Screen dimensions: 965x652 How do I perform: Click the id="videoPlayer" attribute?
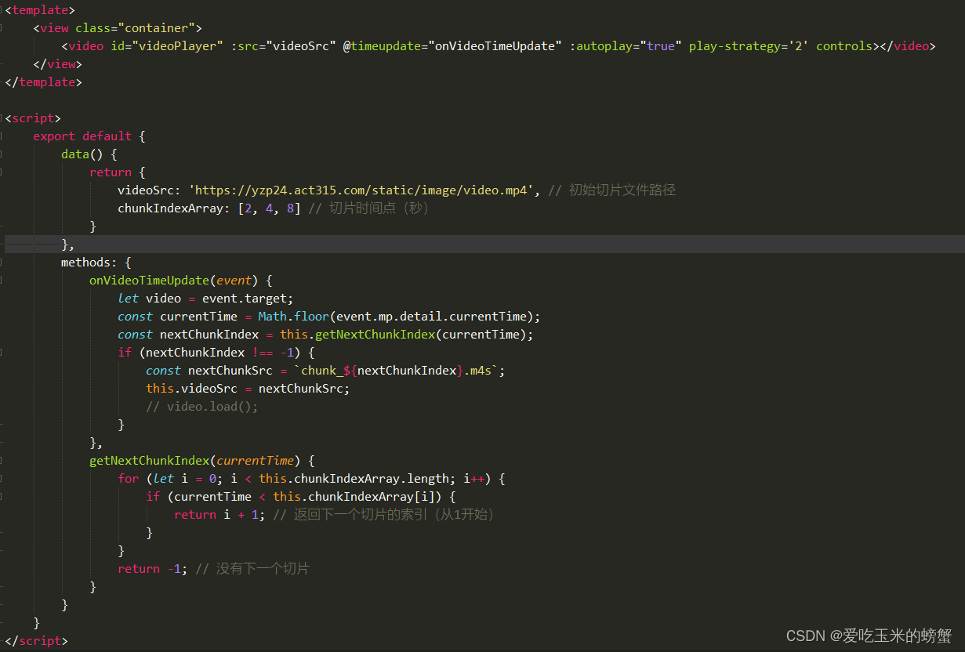click(x=167, y=46)
